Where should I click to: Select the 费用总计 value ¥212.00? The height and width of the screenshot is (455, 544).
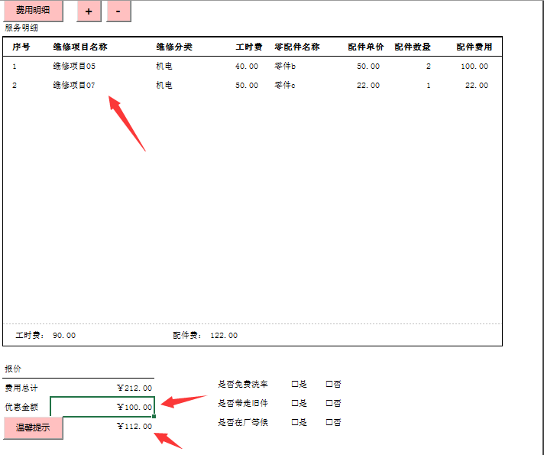coord(134,388)
